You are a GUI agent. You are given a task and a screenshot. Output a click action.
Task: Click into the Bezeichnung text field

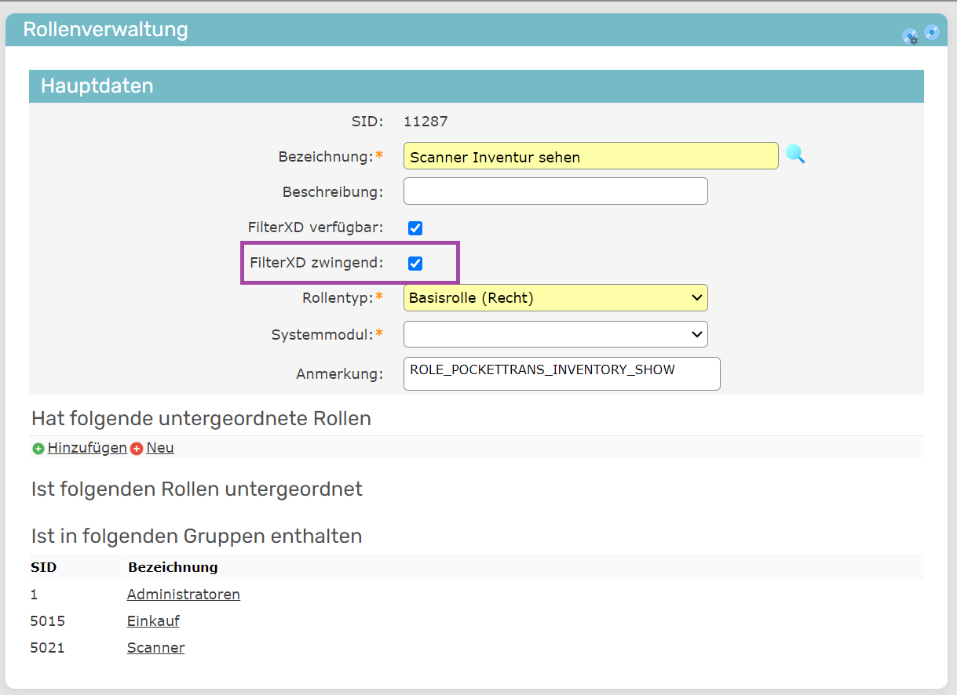click(590, 156)
